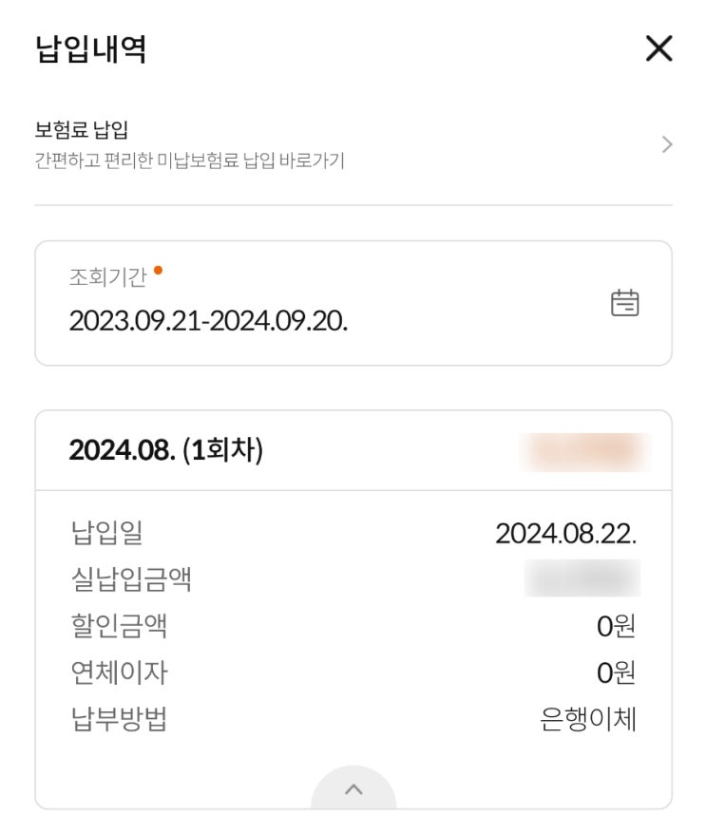Click the blurred amount in 1회차 header

pos(584,451)
